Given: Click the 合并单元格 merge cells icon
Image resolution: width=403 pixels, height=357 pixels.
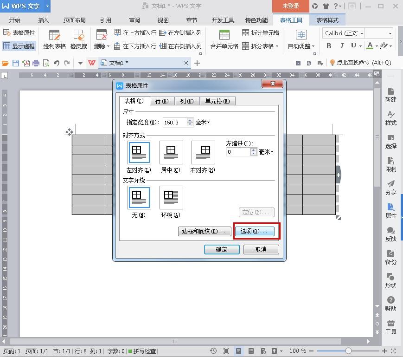Looking at the screenshot, I should point(224,35).
